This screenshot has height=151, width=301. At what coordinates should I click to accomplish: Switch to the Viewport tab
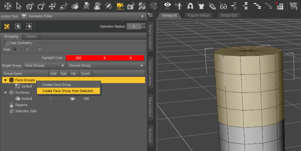click(x=169, y=15)
